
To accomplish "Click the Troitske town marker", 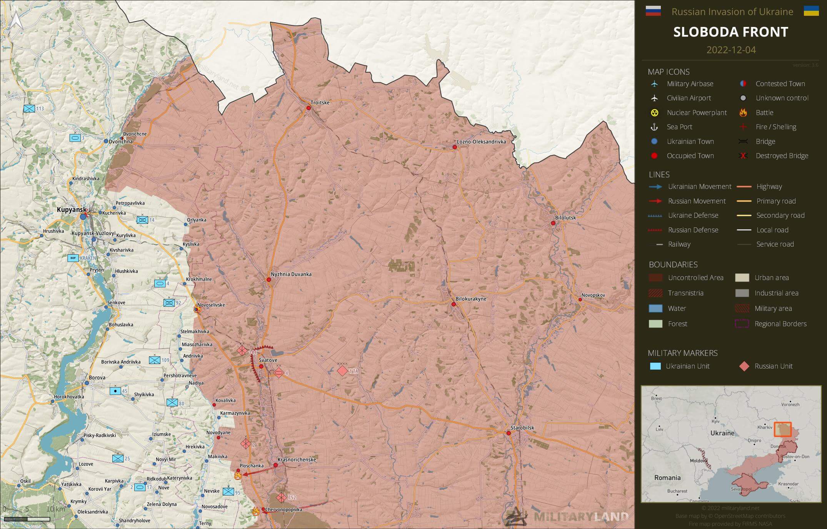I will (x=308, y=108).
